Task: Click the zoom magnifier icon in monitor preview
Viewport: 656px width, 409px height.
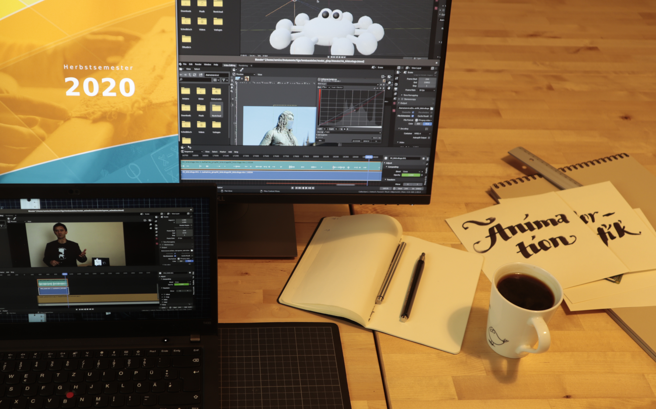Action: (390, 82)
